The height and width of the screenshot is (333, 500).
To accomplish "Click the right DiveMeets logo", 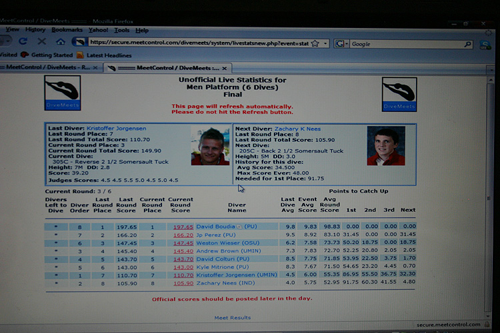I will pyautogui.click(x=399, y=93).
